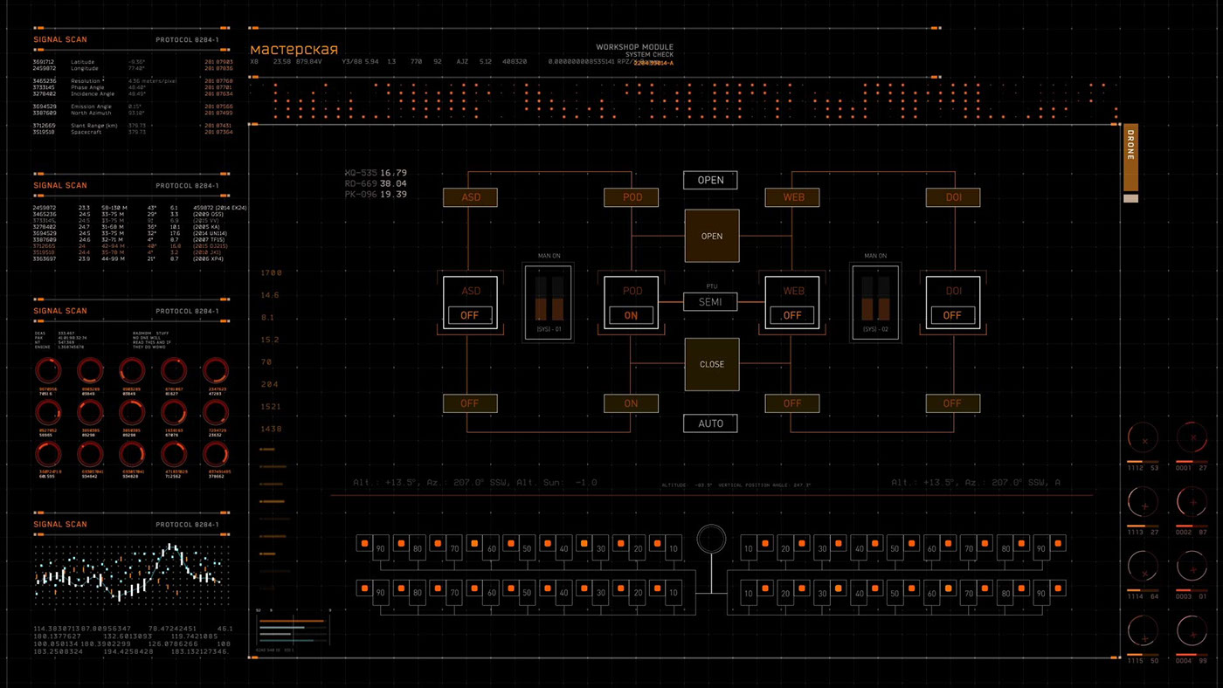Image resolution: width=1223 pixels, height=688 pixels.
Task: Toggle lower-right bank indicator beside 90
Action: [1058, 588]
